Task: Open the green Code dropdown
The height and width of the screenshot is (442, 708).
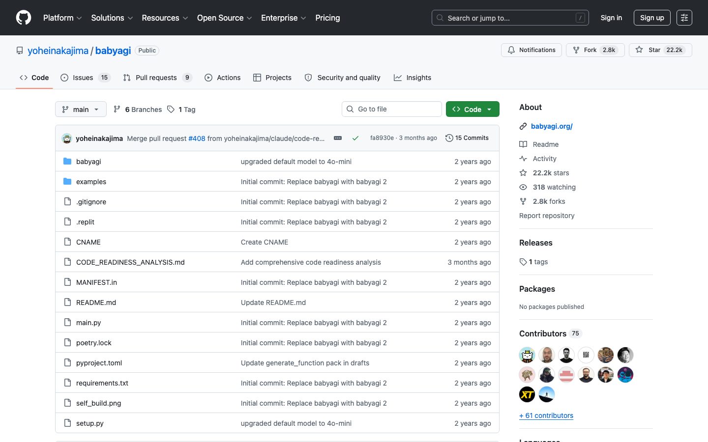Action: pos(472,109)
